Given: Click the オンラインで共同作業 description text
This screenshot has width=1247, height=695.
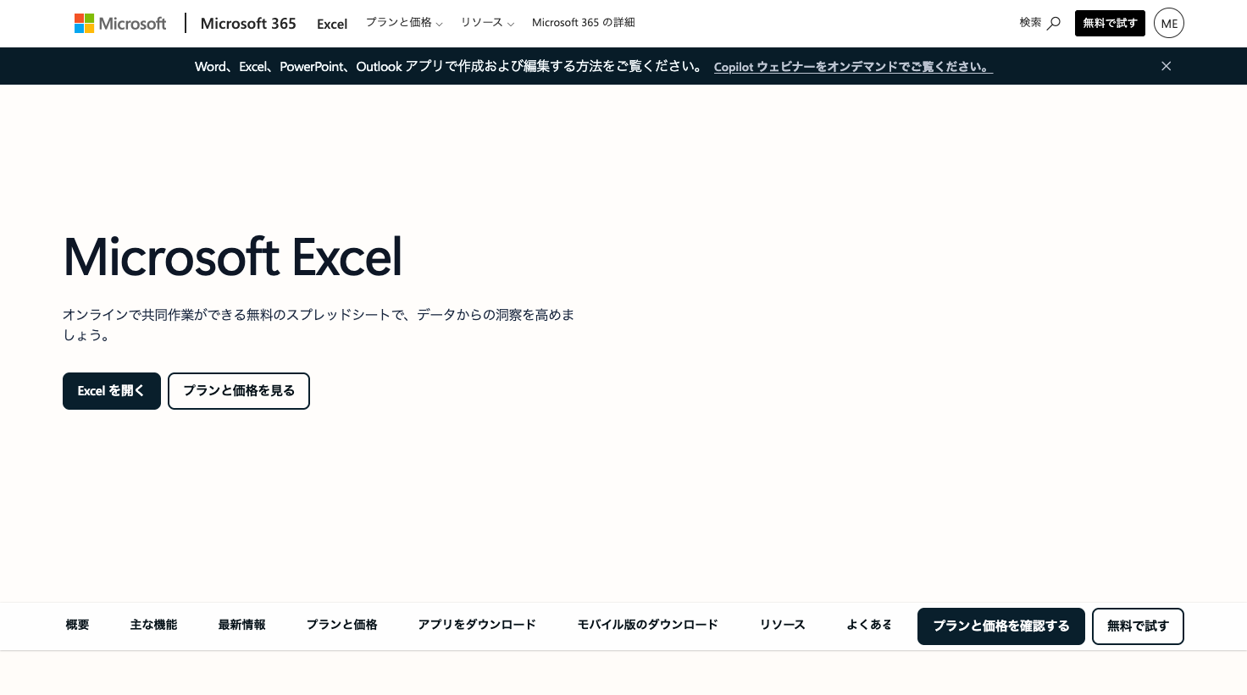Looking at the screenshot, I should pos(319,325).
